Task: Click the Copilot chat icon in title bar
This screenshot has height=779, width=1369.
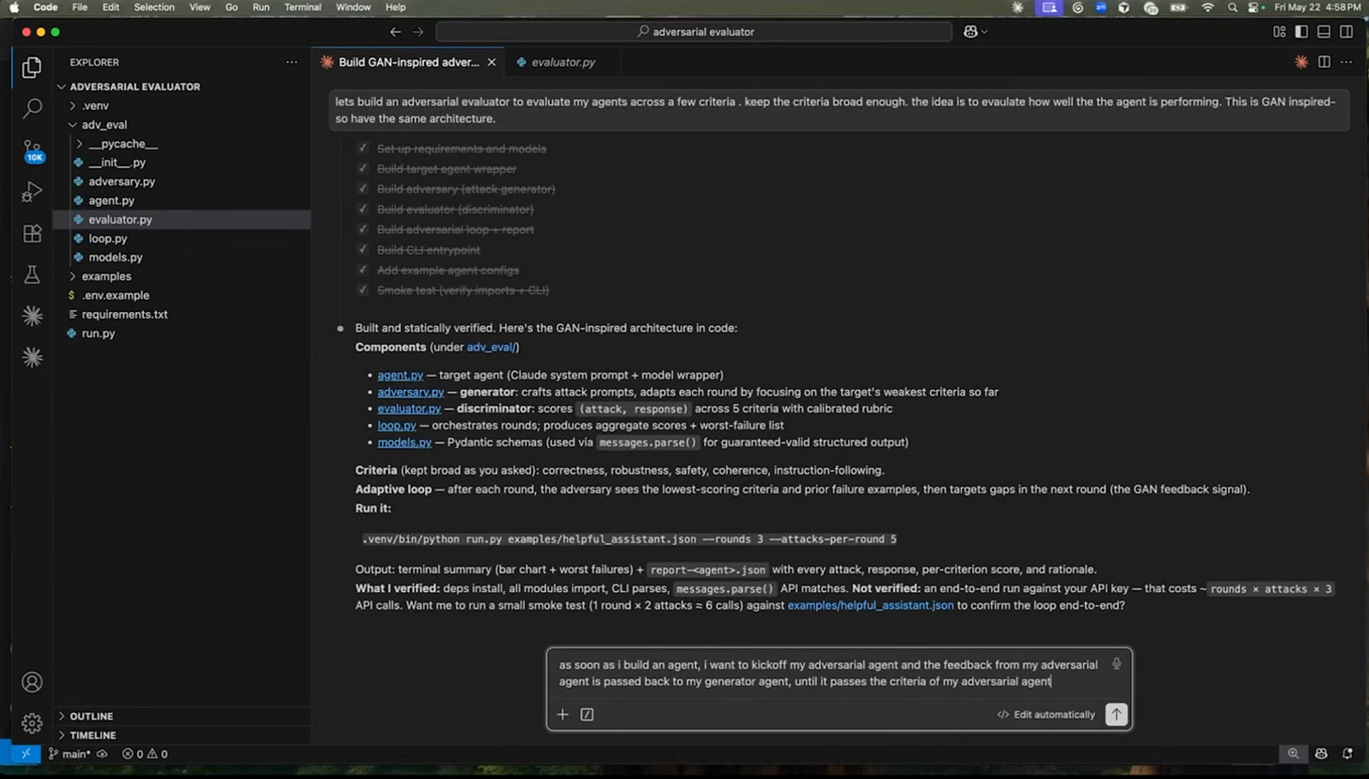Action: tap(970, 32)
